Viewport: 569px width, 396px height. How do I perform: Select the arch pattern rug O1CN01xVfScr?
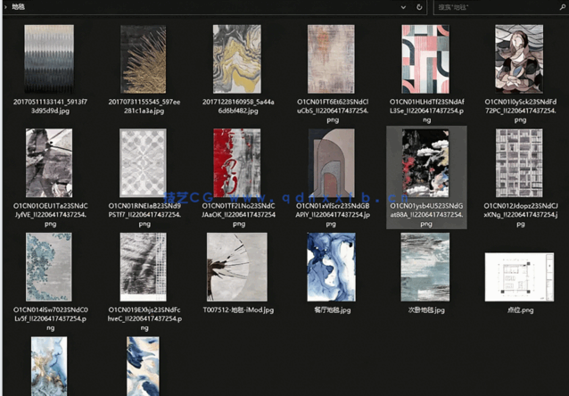332,161
